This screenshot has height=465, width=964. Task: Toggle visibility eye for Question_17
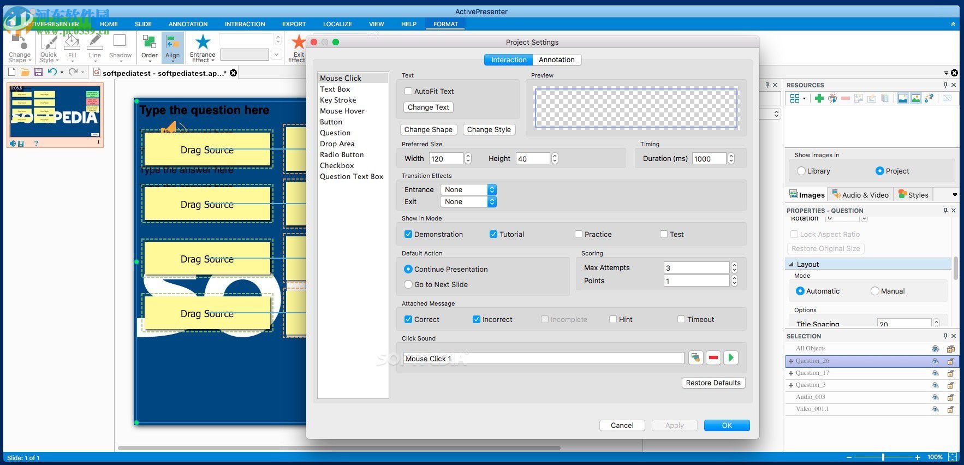(936, 373)
